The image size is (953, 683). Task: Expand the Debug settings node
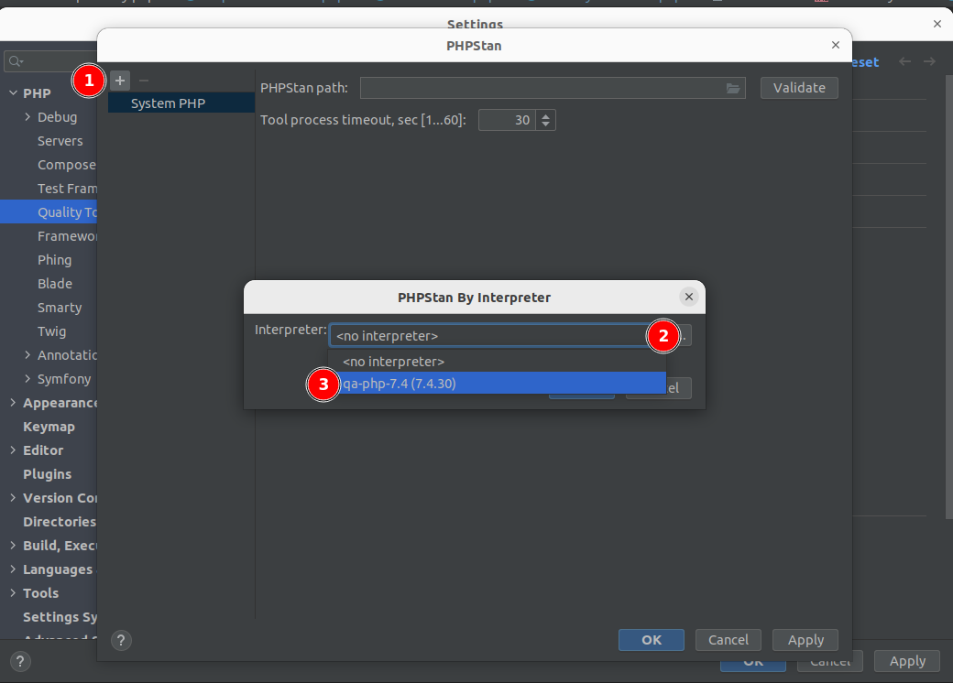coord(27,116)
